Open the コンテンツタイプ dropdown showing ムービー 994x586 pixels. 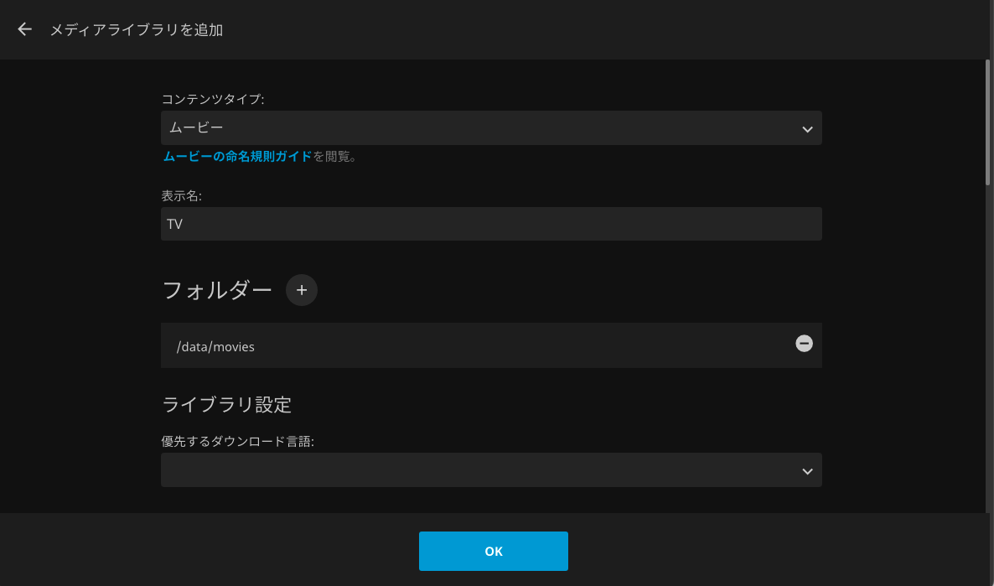pyautogui.click(x=491, y=128)
